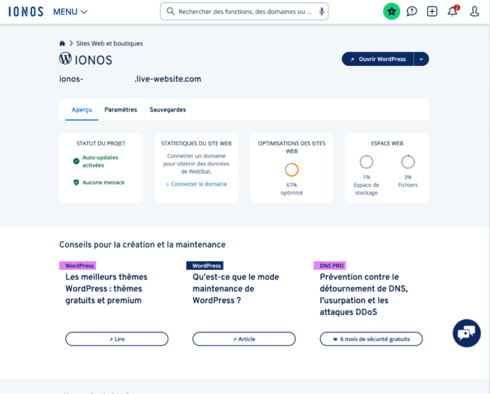The height and width of the screenshot is (394, 490).
Task: Click the search magnifier icon
Action: pos(171,12)
